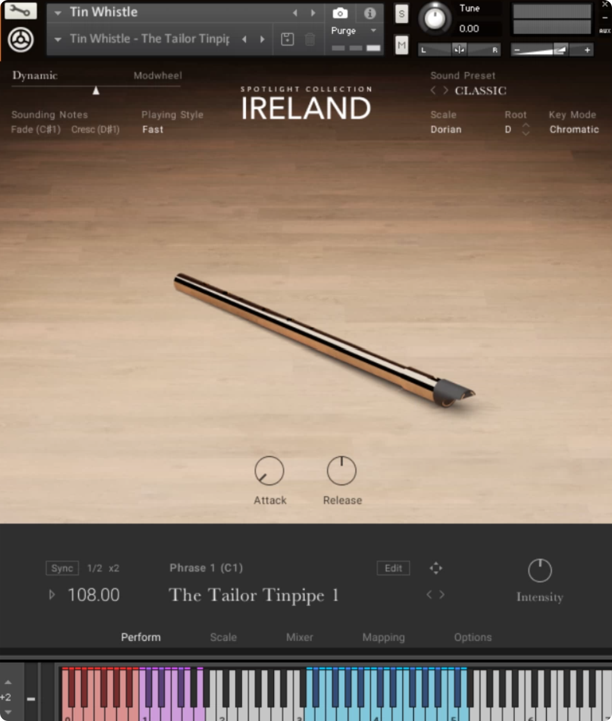Mute the instrument with M button
The width and height of the screenshot is (612, 721).
(402, 45)
